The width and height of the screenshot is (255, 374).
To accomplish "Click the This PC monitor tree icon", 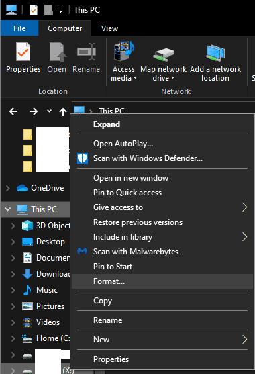I will click(22, 209).
